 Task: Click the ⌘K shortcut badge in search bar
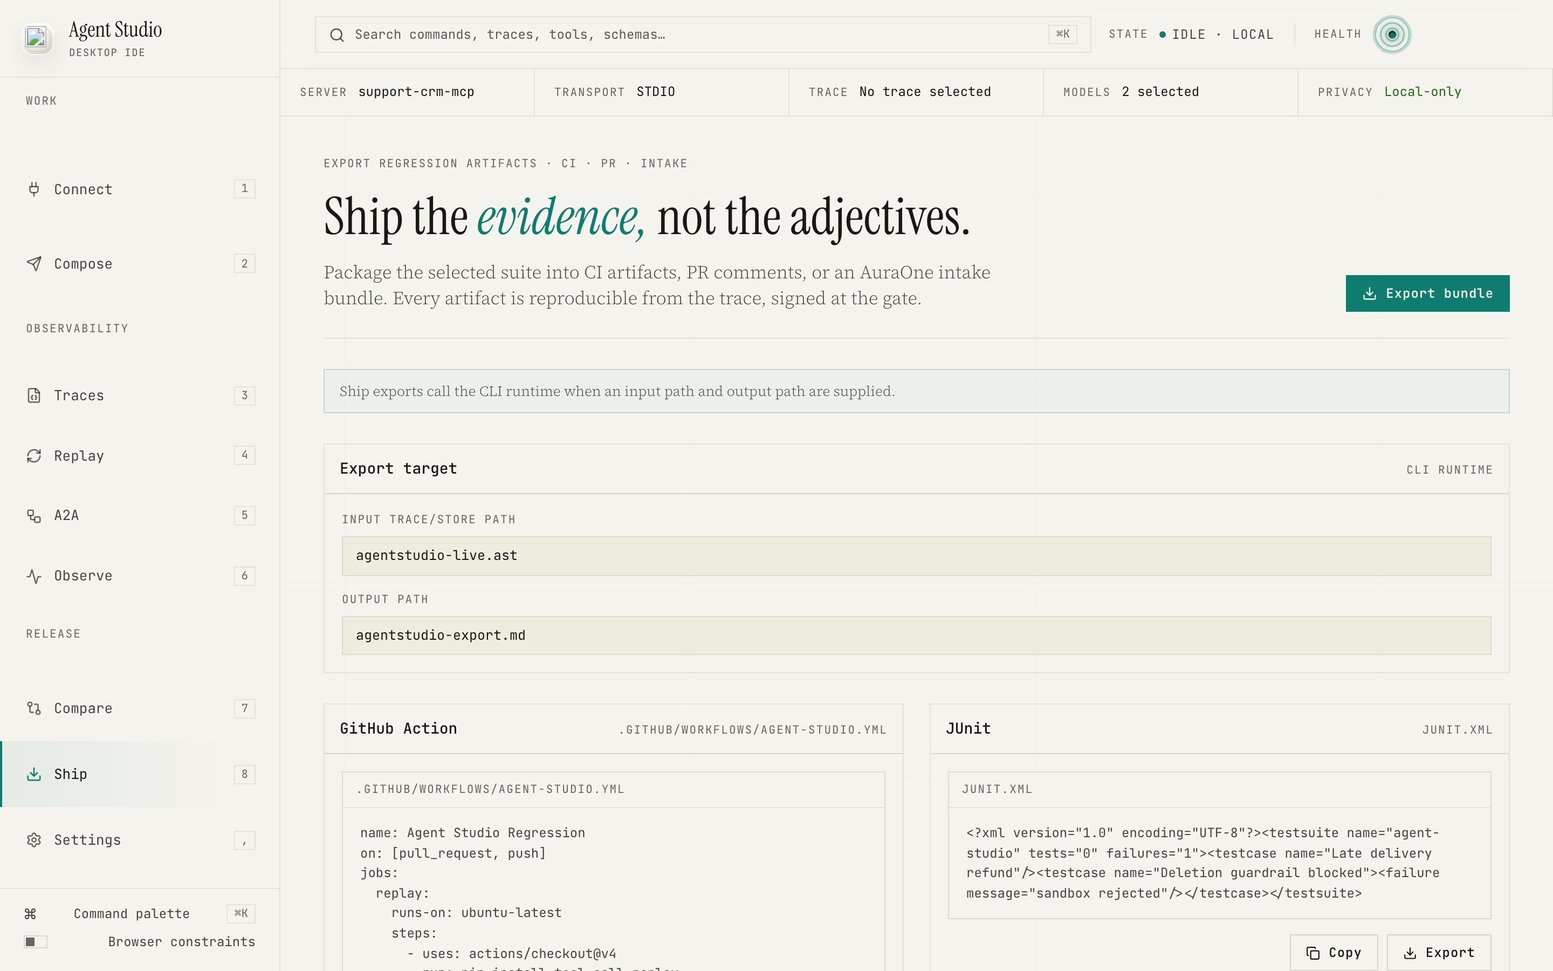point(1063,34)
